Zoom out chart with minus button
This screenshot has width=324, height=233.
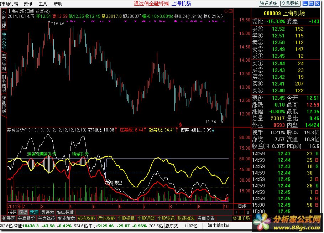(x=242, y=212)
